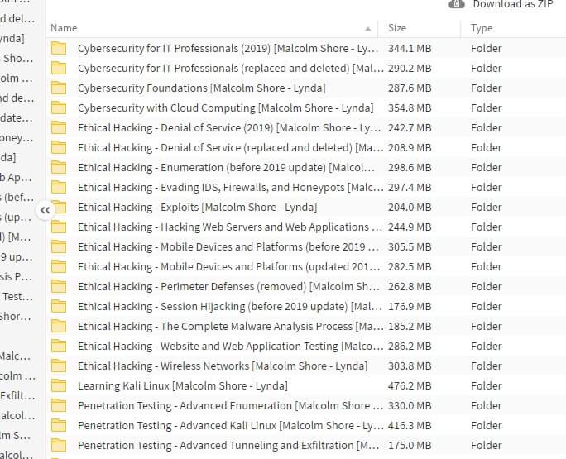Click folder icon for Learning Kali Linux
Screen dimensions: 566x459
tap(59, 385)
